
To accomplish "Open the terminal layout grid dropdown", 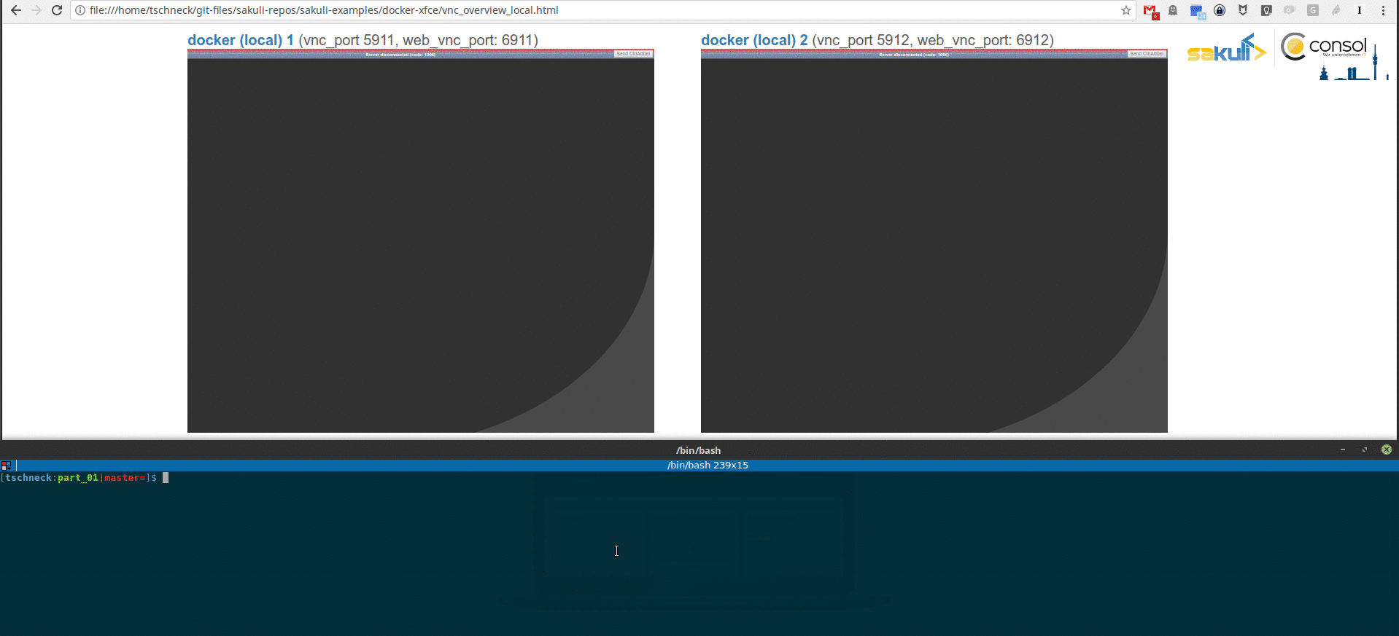I will 6,465.
